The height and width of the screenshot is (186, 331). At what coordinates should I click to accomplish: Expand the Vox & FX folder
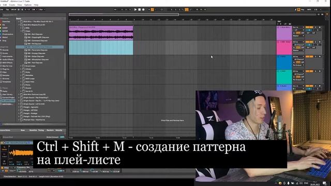[x=21, y=91]
